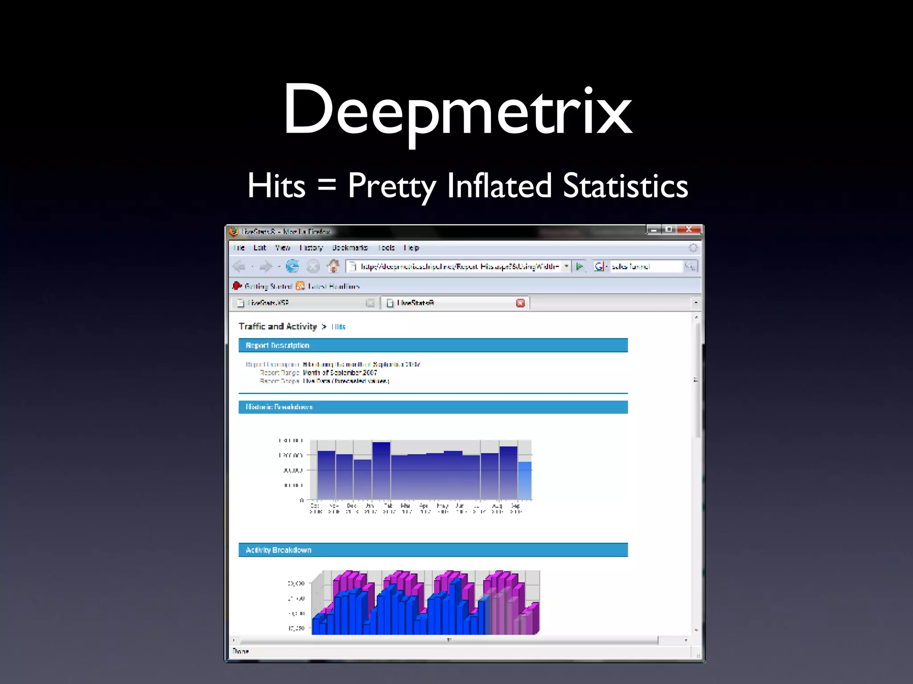Viewport: 913px width, 684px height.
Task: Click the Historic Breakdown section header
Action: pyautogui.click(x=433, y=407)
